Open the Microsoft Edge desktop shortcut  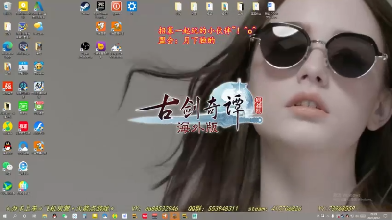pos(8,47)
